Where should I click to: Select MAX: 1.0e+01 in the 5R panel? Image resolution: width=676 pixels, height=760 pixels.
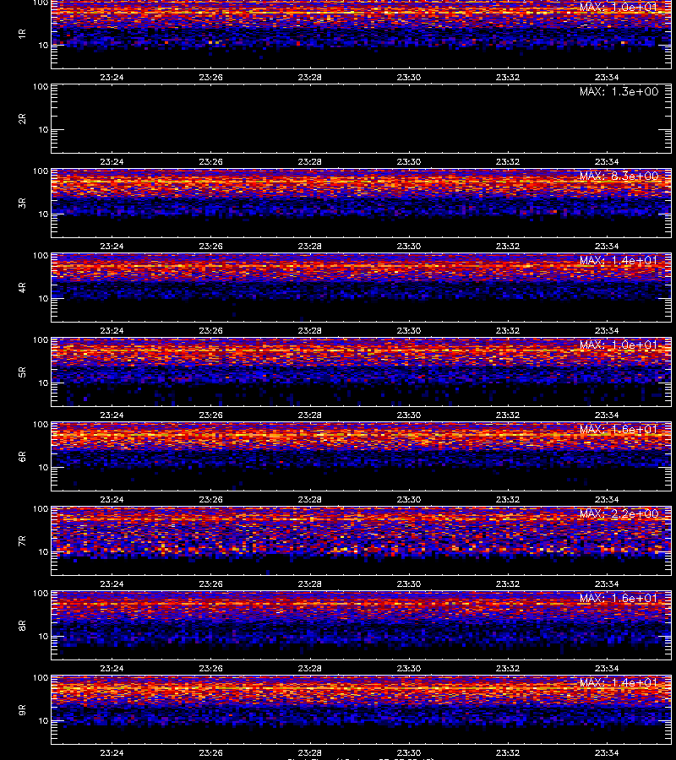619,345
